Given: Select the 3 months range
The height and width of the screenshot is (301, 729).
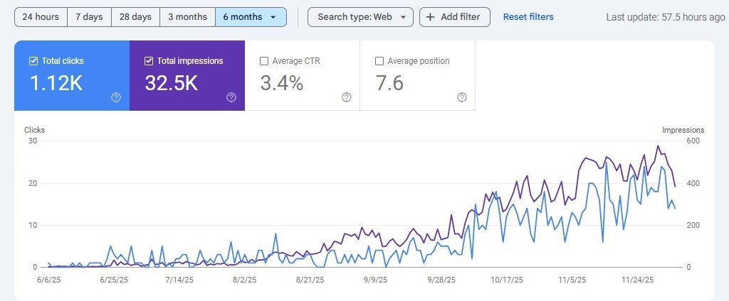Looking at the screenshot, I should pos(187,17).
